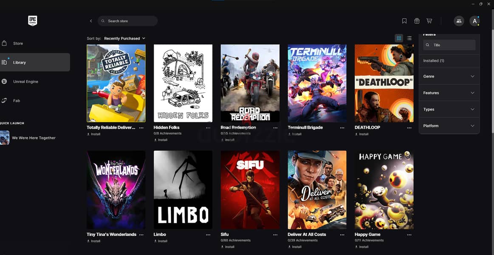Viewport: 494px width, 255px height.
Task: Open the wishlist bookmark icon
Action: 404,21
